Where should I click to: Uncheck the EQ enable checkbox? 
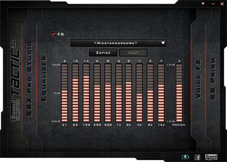(x=53, y=34)
